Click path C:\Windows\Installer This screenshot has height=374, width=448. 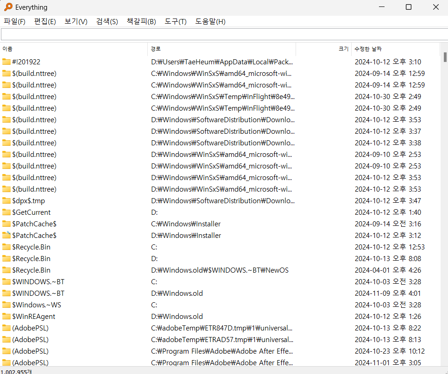pos(186,224)
